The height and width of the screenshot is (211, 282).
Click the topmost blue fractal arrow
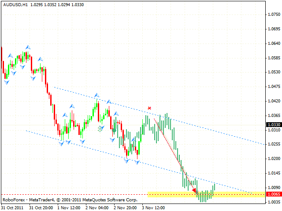pos(28,46)
